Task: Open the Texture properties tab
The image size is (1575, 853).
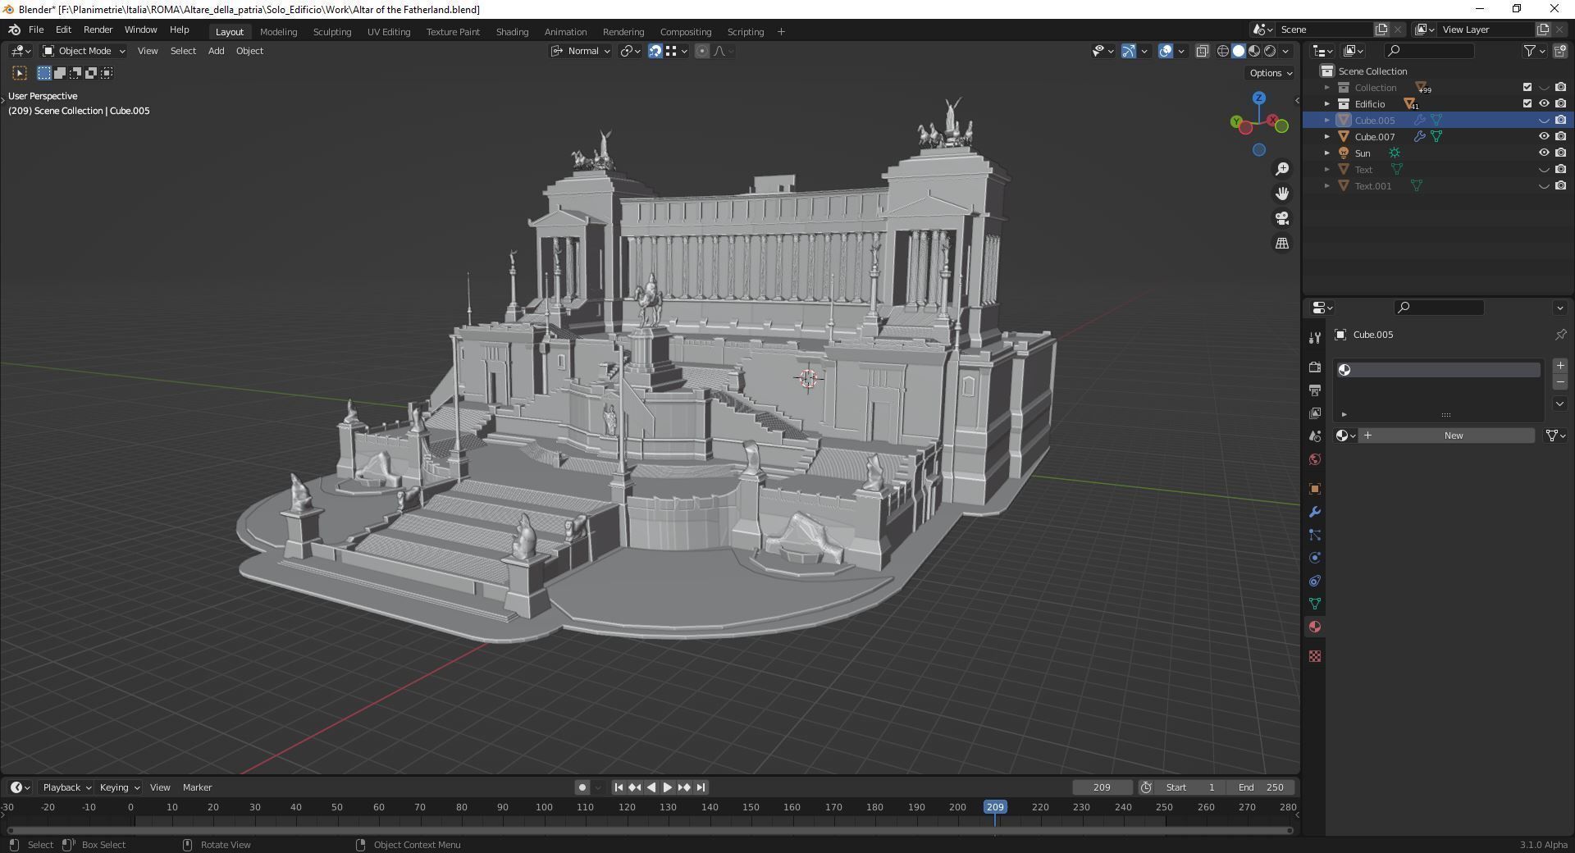Action: [x=1315, y=656]
